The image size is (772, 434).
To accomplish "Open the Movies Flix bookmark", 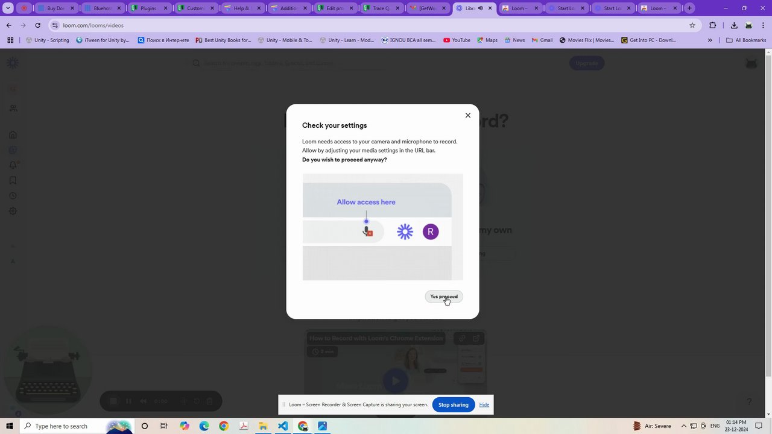I will tap(587, 40).
